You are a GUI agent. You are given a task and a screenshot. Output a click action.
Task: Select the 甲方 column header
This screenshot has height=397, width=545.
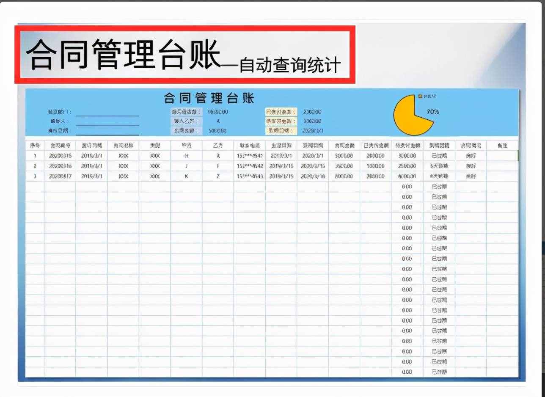(x=186, y=145)
